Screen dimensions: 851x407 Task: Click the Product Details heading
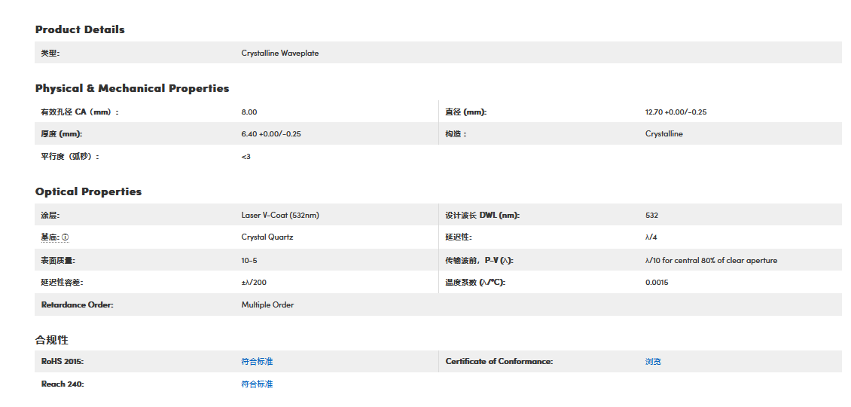[80, 29]
